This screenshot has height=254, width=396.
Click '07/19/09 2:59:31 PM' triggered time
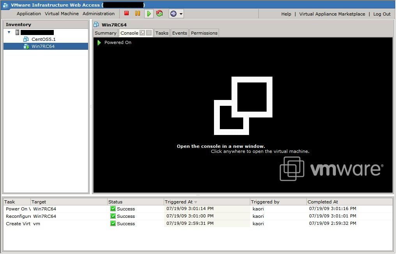point(190,223)
